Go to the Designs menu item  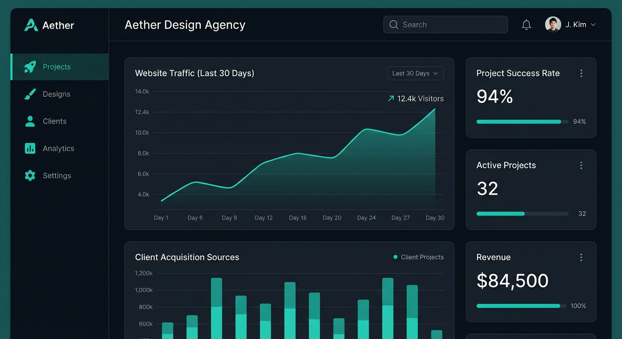pyautogui.click(x=57, y=94)
